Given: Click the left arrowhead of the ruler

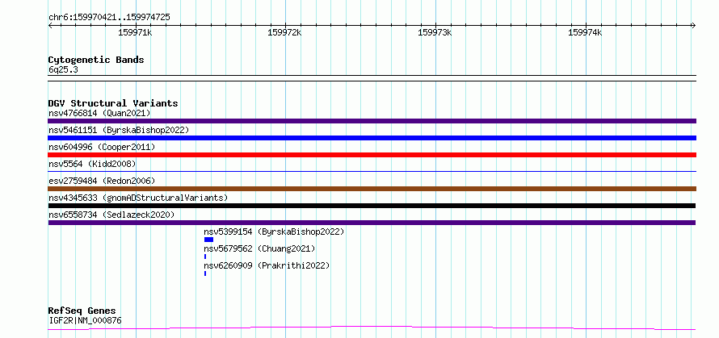Looking at the screenshot, I should (50, 25).
